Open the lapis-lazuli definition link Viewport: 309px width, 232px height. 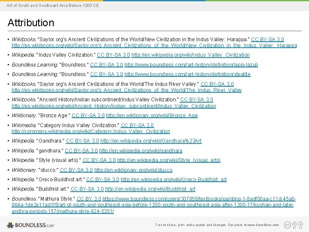191,65
